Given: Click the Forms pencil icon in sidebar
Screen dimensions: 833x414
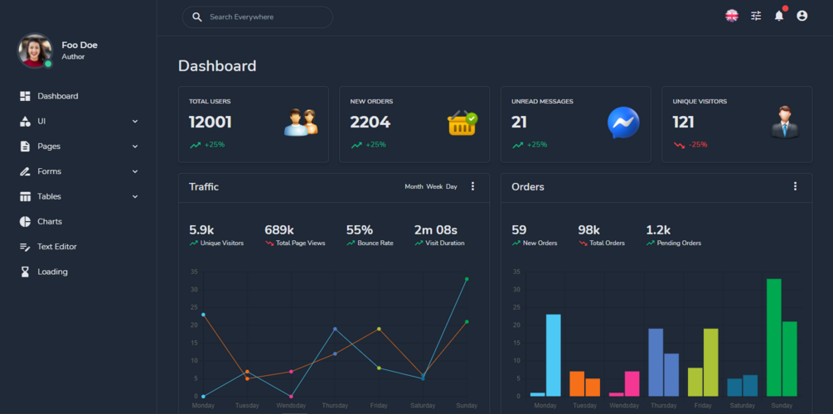Looking at the screenshot, I should (x=25, y=171).
